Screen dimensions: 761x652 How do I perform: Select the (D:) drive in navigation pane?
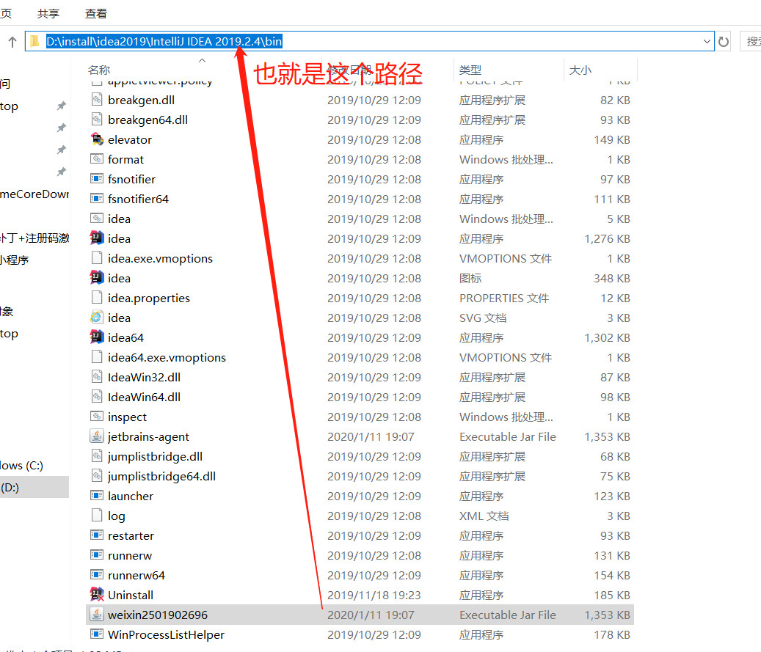point(34,487)
